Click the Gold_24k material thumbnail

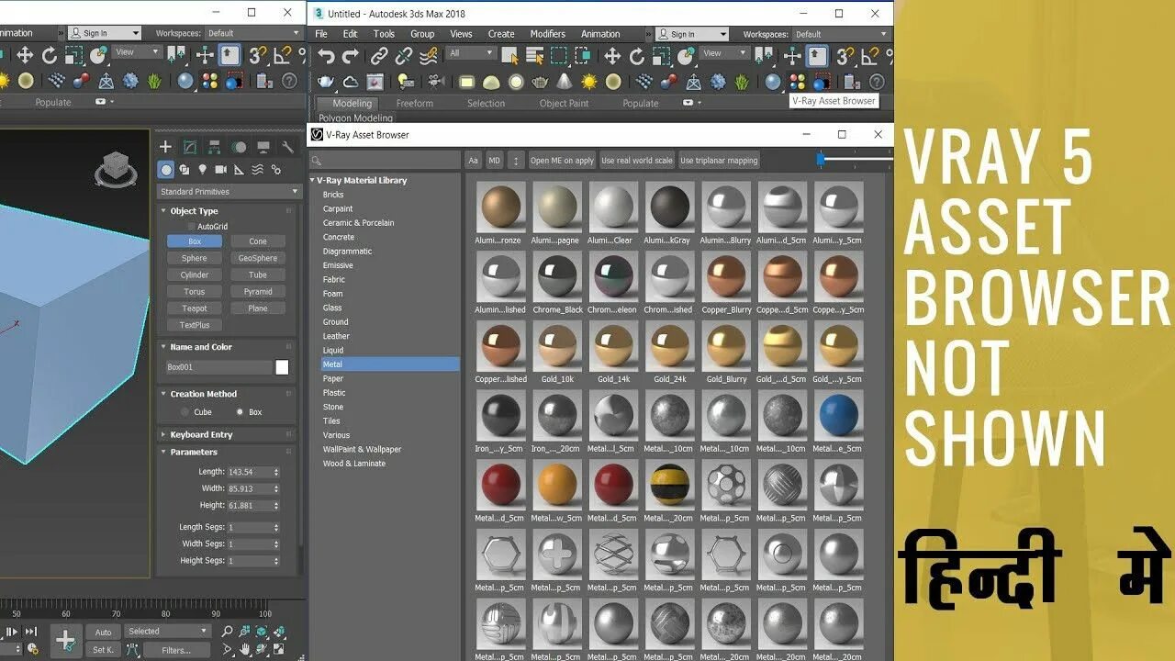(670, 345)
